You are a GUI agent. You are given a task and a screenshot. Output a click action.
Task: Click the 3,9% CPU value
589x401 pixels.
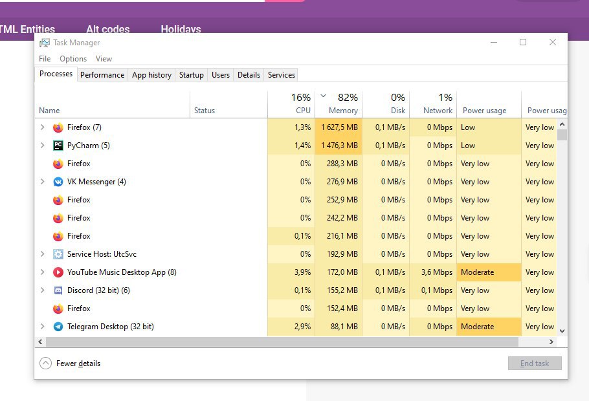[303, 272]
